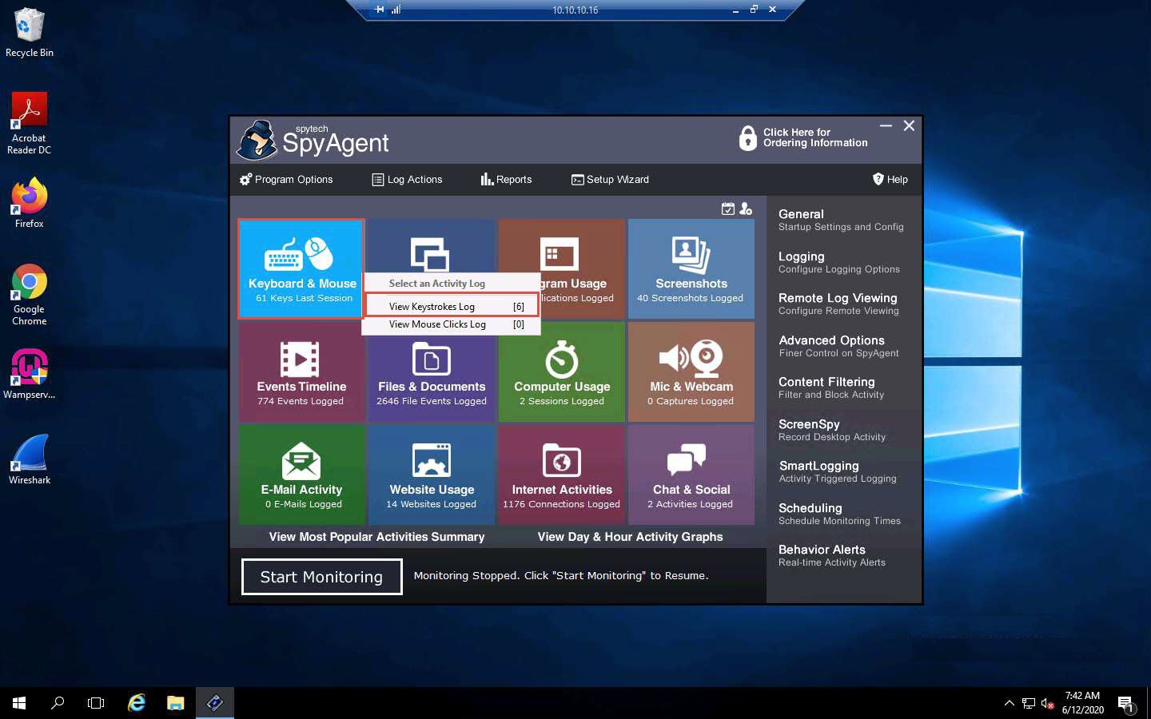Viewport: 1151px width, 719px height.
Task: Open the E-Mail Activity tile
Action: pos(301,475)
